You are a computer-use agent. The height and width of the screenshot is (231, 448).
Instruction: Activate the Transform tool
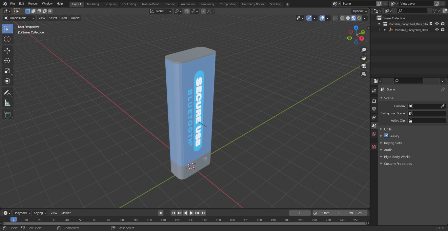point(7,81)
